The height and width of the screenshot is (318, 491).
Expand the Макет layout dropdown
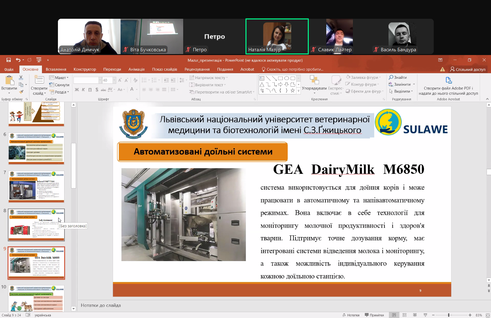pos(59,78)
